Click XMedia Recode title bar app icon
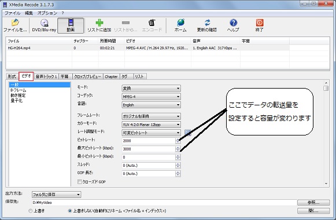Viewport: 336px width, 220px height. [5, 5]
